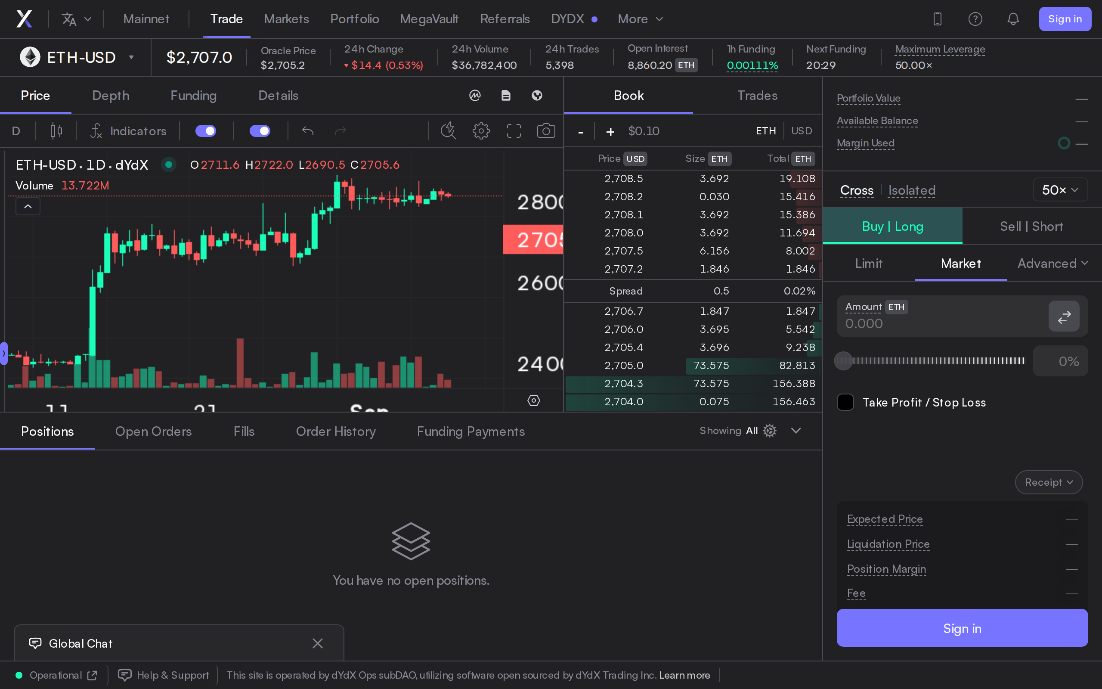Viewport: 1102px width, 689px height.
Task: Enable Take Profit / Stop Loss checkbox
Action: pos(845,402)
